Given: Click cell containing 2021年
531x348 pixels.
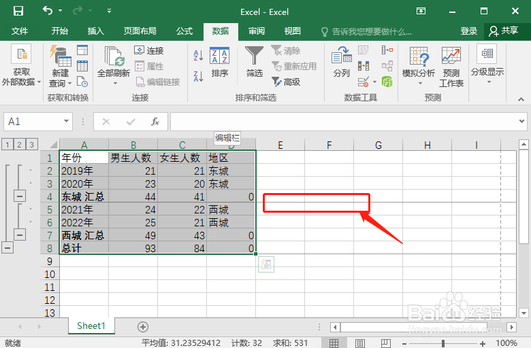Looking at the screenshot, I should 84,209.
